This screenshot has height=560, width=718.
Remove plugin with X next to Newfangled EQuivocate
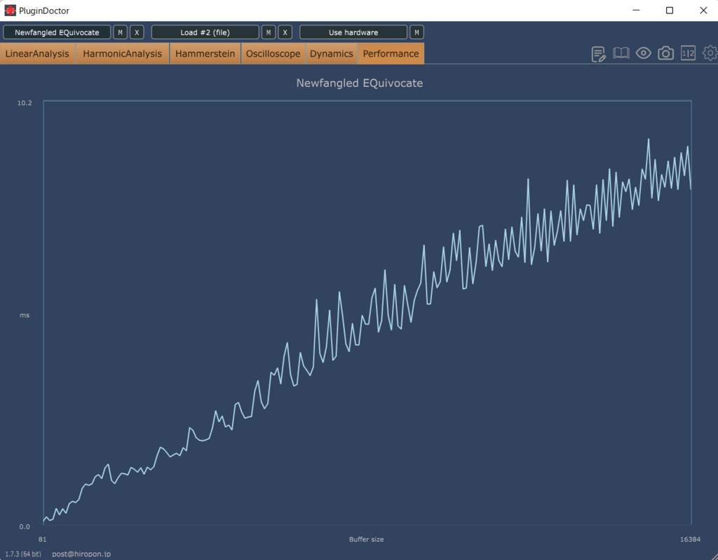(137, 32)
